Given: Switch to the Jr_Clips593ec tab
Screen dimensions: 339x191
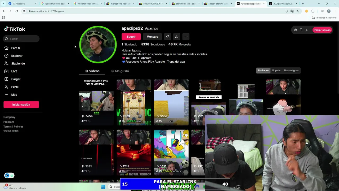Looking at the screenshot, I should click(x=283, y=4).
